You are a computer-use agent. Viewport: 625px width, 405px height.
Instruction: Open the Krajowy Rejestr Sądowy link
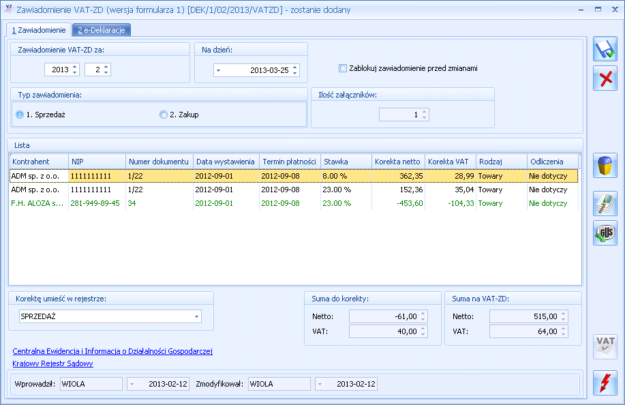tap(52, 363)
